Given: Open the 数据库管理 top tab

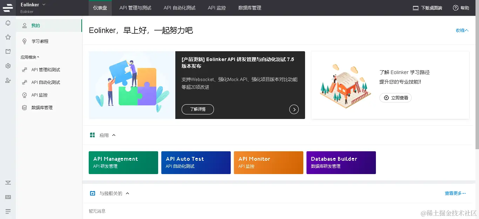Looking at the screenshot, I should (250, 8).
